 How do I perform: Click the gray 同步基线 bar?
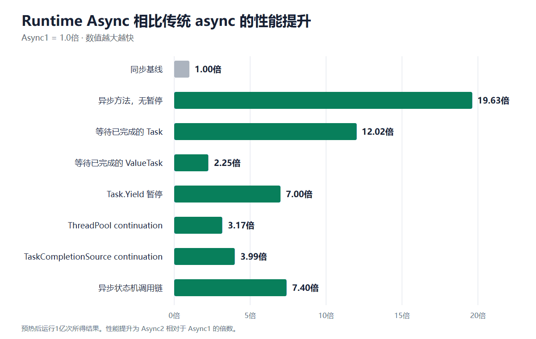(x=182, y=69)
